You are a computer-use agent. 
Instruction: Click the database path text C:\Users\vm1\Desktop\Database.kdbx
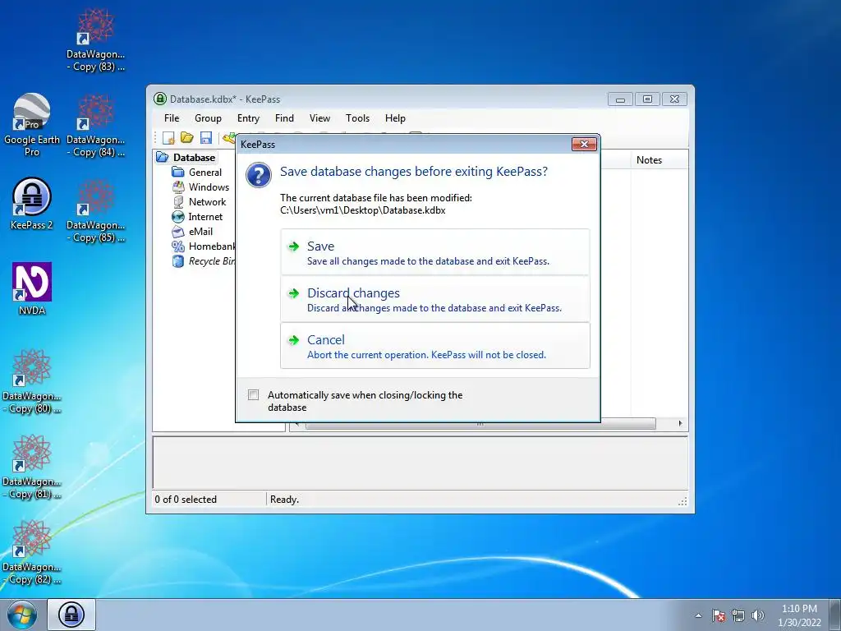pyautogui.click(x=362, y=210)
